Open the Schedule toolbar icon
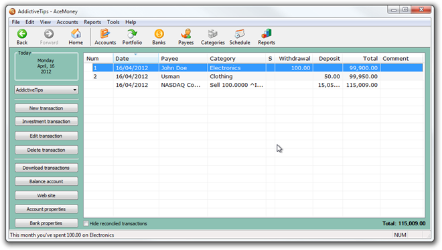This screenshot has height=250, width=442. pos(240,37)
